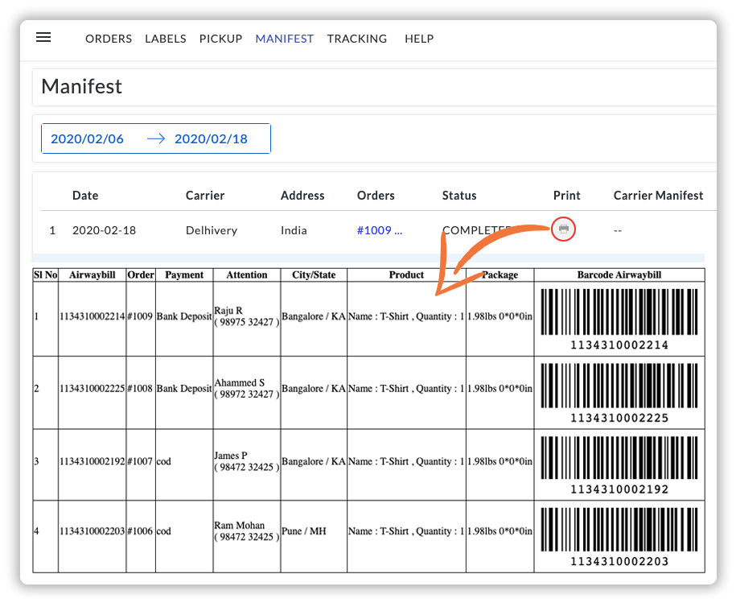Click the Barcode Airwaybill column header
Image resolution: width=736 pixels, height=603 pixels.
[x=619, y=275]
